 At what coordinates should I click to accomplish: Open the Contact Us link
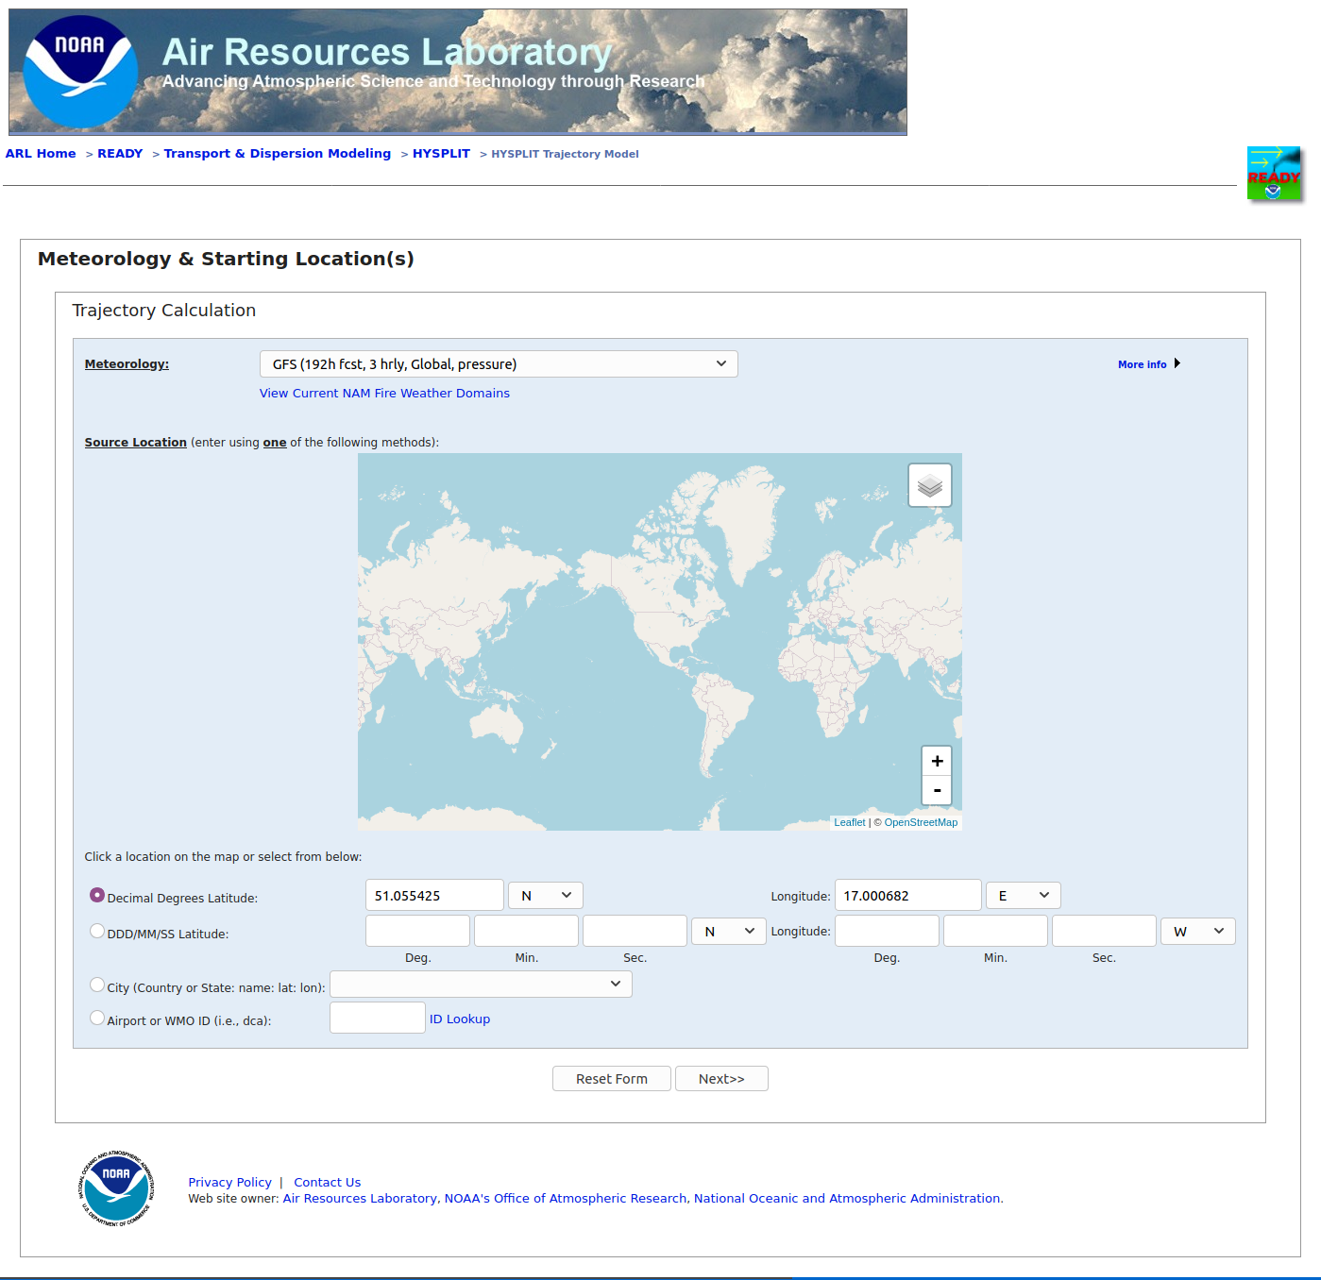pyautogui.click(x=327, y=1182)
